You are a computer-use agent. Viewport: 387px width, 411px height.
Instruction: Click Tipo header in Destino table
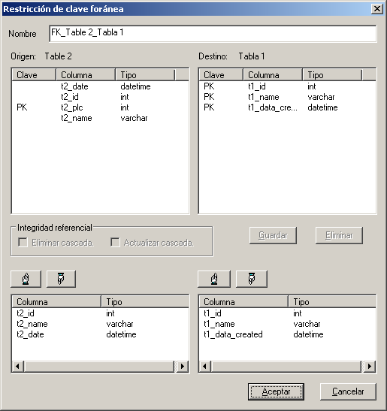(x=332, y=75)
